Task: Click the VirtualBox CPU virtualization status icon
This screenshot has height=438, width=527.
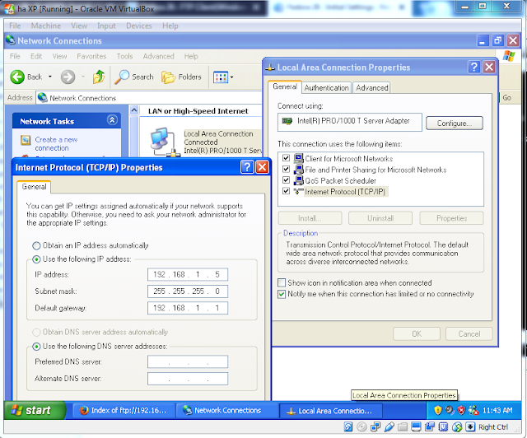Action: pyautogui.click(x=443, y=427)
